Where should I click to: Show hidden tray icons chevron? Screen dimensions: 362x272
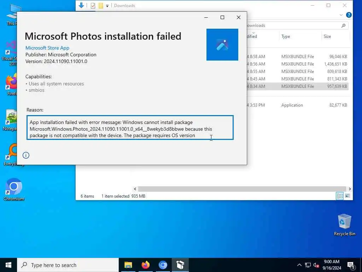299,265
